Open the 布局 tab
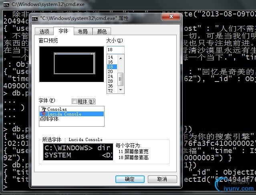This screenshot has height=195, width=256. (83, 31)
